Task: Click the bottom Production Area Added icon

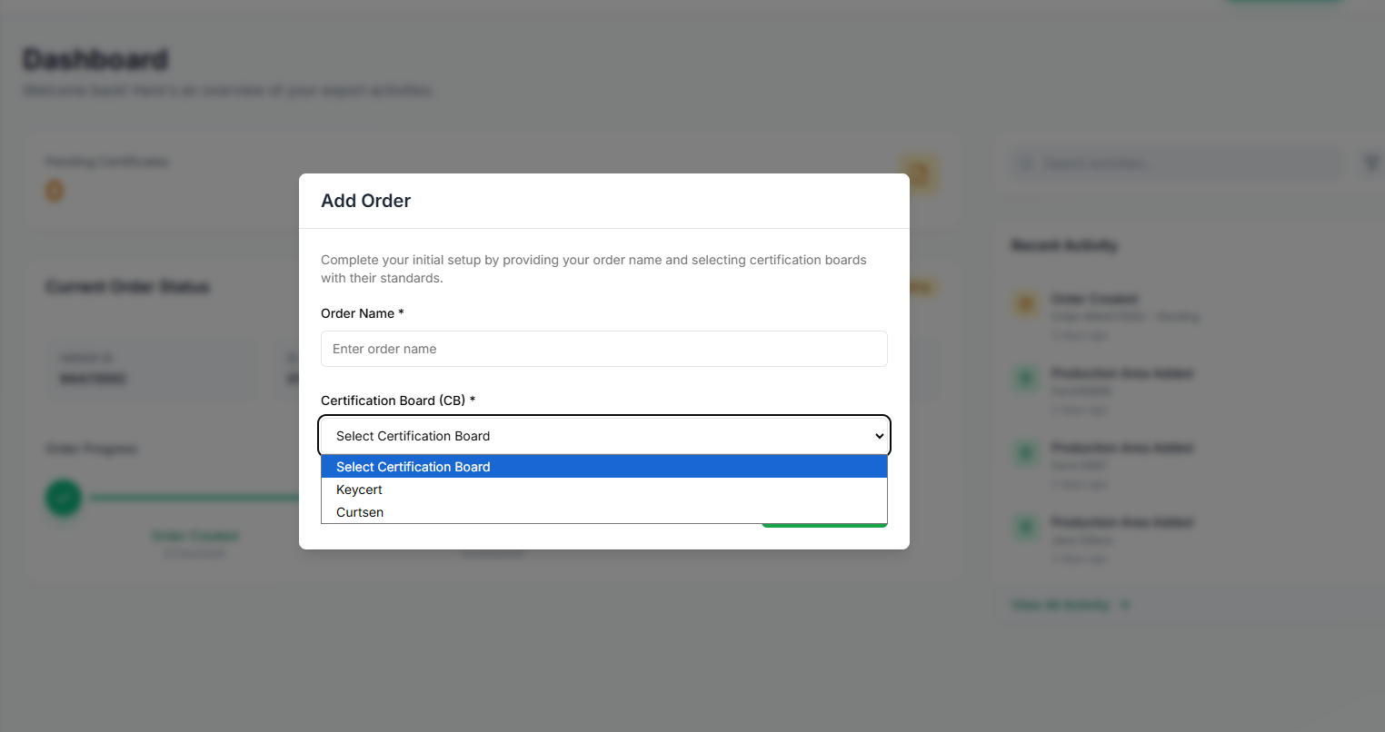Action: [x=1026, y=528]
